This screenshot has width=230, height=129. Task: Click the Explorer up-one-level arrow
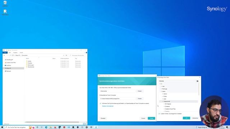coord(11,56)
